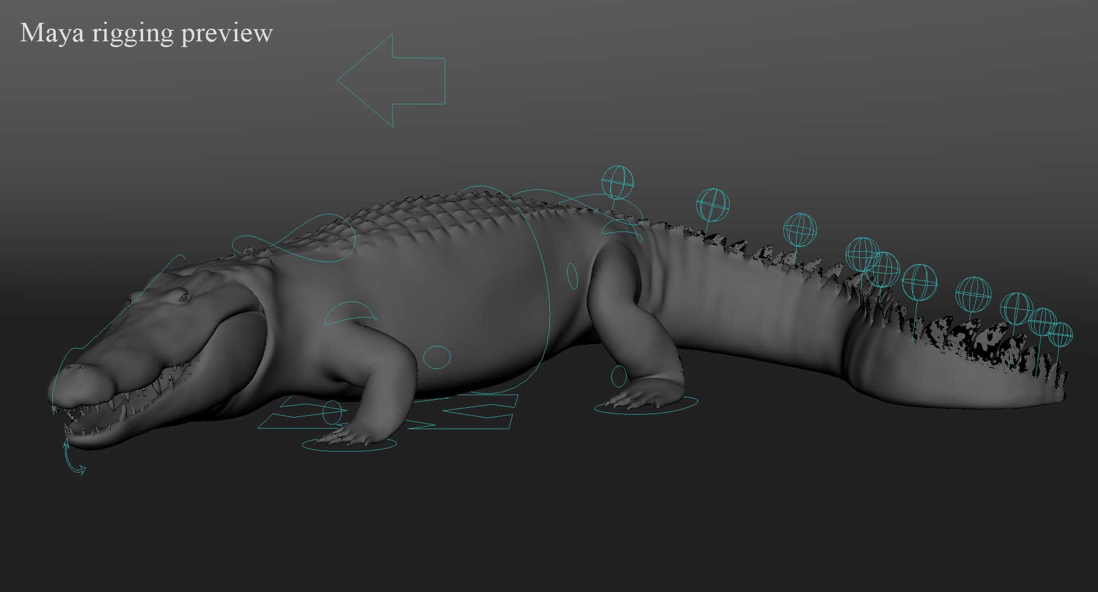Select the rear foot ellipse control
The image size is (1098, 592).
coord(646,406)
